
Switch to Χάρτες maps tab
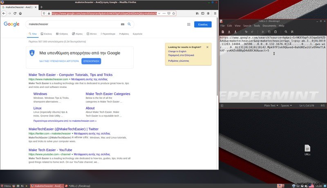point(77,34)
